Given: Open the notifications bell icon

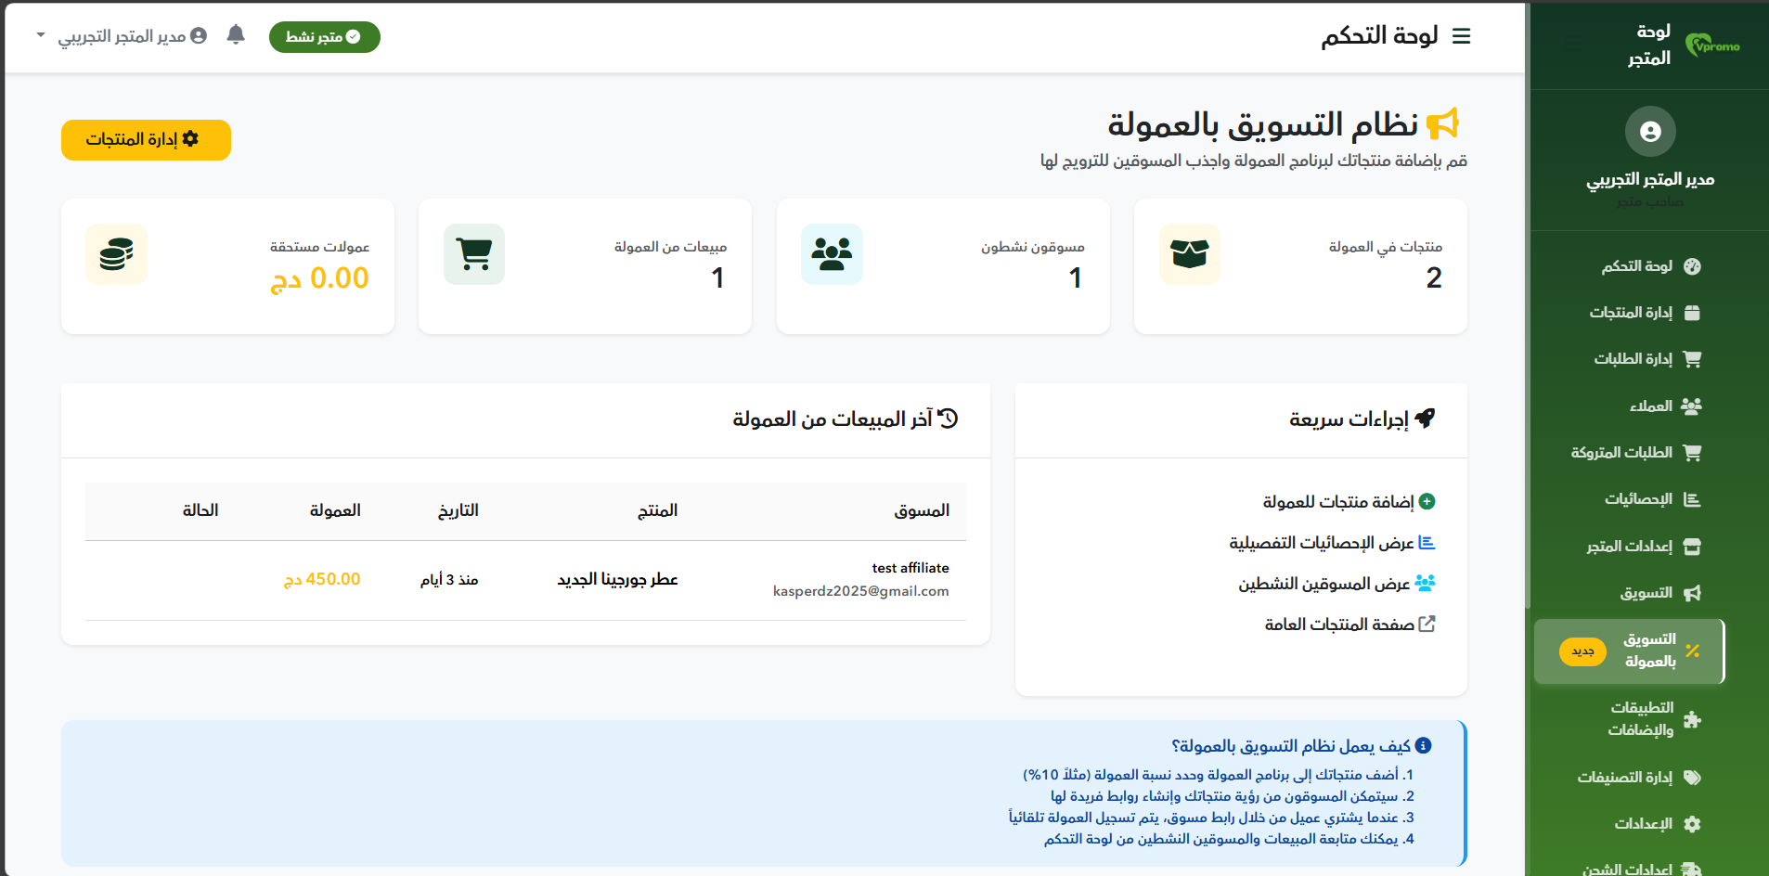Looking at the screenshot, I should point(237,35).
